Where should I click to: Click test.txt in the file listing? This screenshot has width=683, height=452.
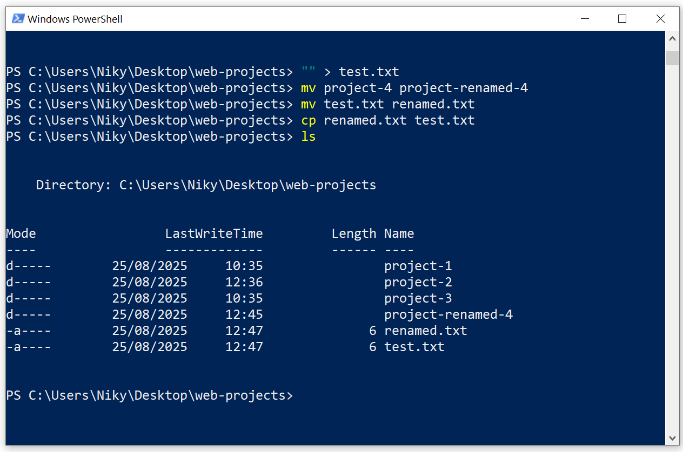pos(414,347)
